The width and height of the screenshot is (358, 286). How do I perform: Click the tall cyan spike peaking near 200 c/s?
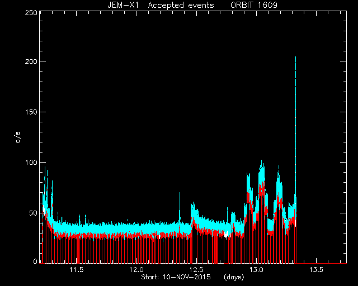click(295, 114)
